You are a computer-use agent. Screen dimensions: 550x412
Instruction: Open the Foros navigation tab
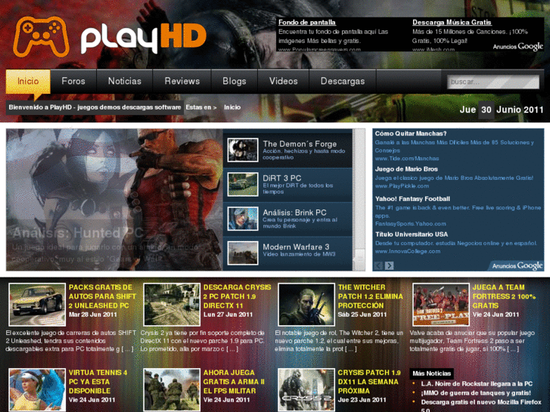pos(73,82)
